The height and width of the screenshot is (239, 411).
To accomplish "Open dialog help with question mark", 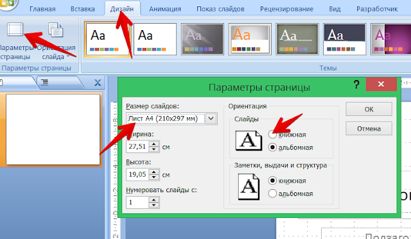I will pyautogui.click(x=356, y=84).
